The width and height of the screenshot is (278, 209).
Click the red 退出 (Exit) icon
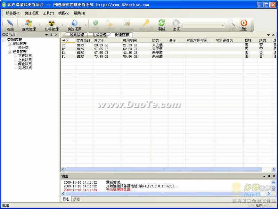click(x=244, y=25)
